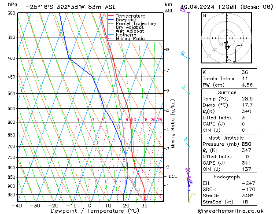Click the wind barb at 300 hPa
277x214 pixels.
coord(185,10)
